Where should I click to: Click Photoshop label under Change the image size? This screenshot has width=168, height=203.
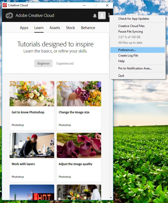(65, 125)
